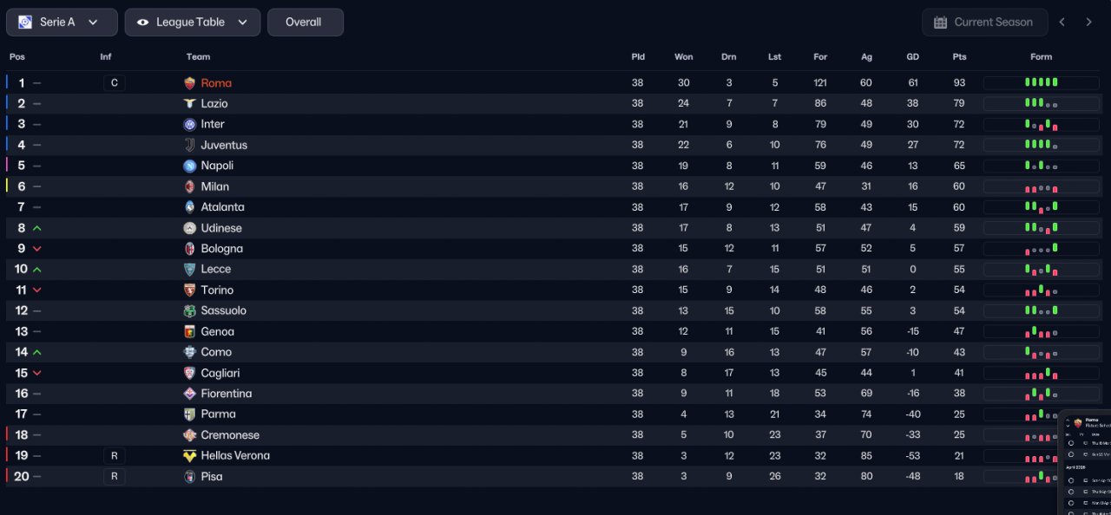Click the calendar icon beside Current Season
1111x515 pixels.
(x=940, y=23)
